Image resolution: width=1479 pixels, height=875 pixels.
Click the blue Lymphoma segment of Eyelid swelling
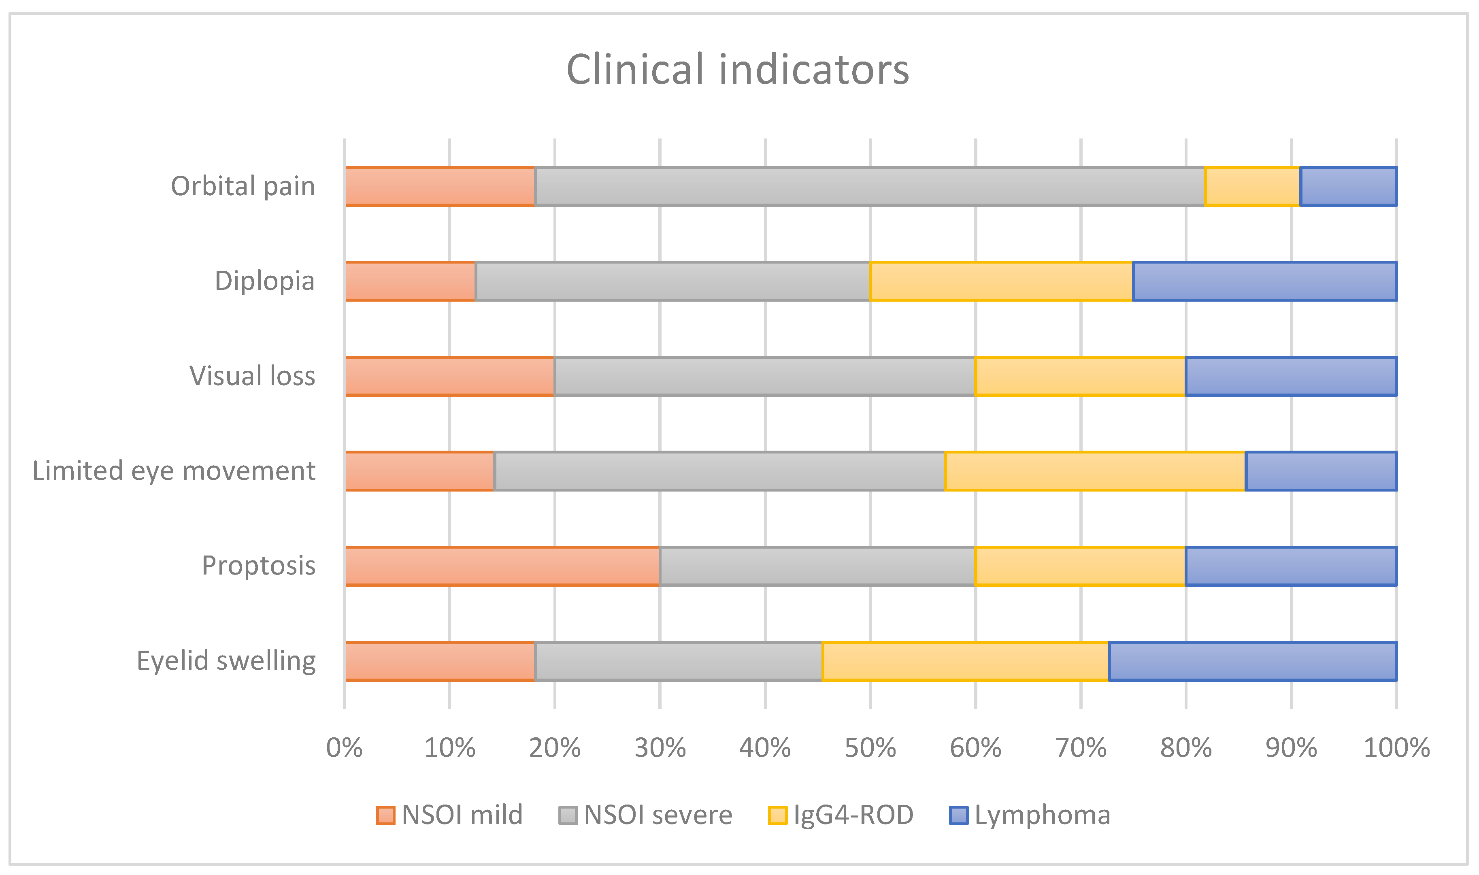1253,661
